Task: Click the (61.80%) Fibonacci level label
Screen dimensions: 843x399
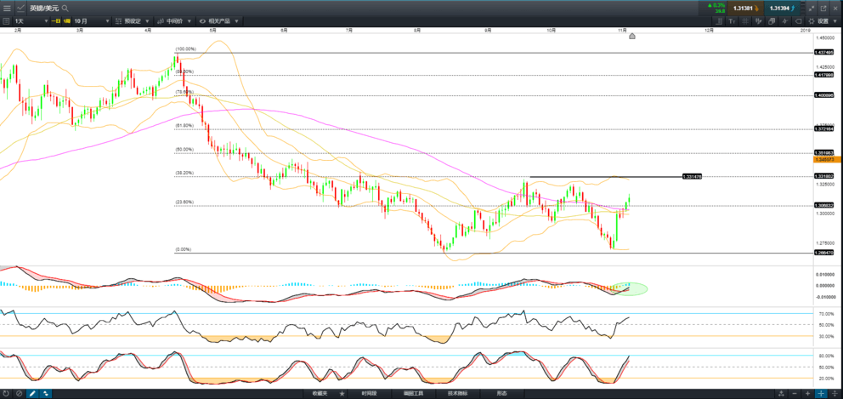Action: (184, 125)
